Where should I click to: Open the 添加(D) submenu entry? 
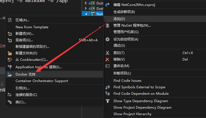(155, 19)
